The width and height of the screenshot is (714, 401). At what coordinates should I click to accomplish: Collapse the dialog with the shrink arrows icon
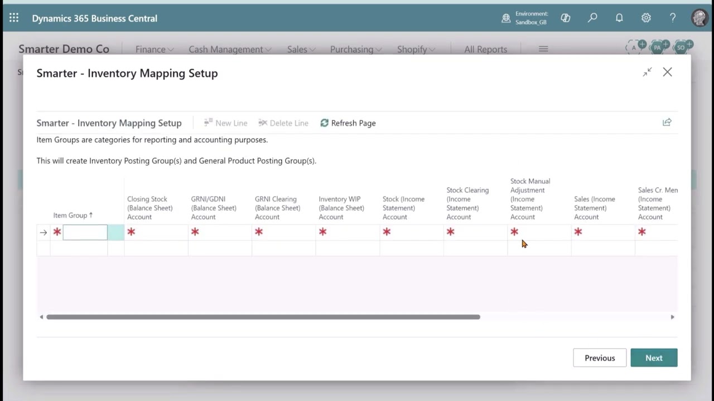647,72
